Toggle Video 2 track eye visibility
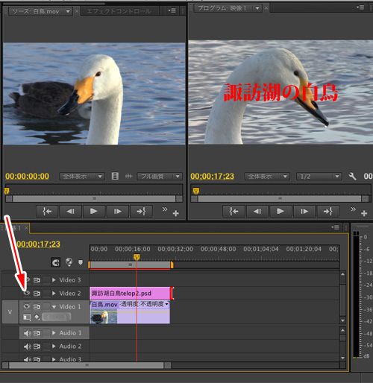Viewport: 373px width, 383px height. [x=27, y=293]
